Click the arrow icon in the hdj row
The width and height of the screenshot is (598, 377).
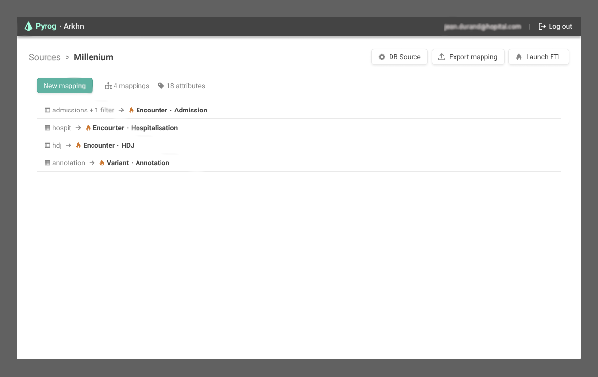(69, 145)
